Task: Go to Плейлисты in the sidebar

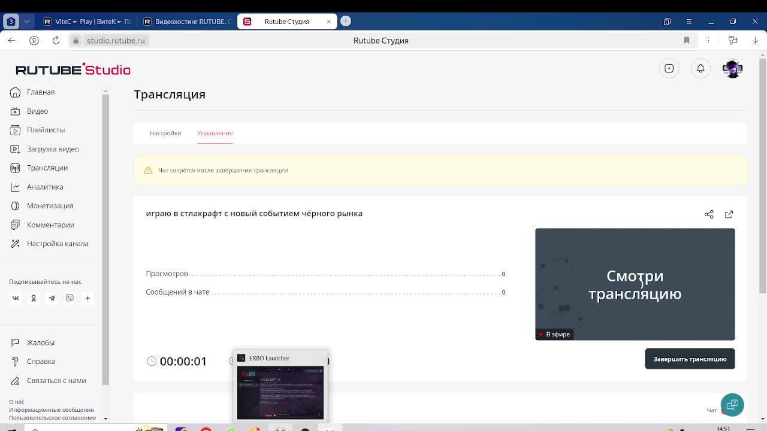Action: (x=46, y=130)
